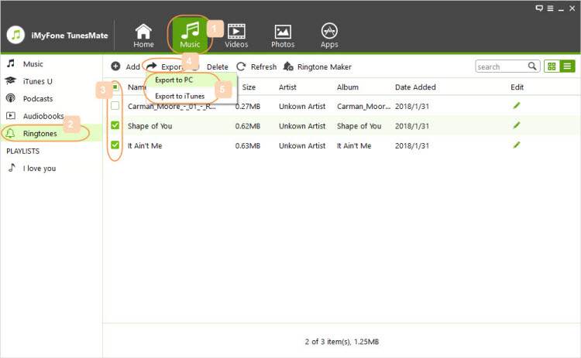Edit It Ain't Me with pencil icon
Viewport: 581px width, 358px height.
tap(517, 145)
